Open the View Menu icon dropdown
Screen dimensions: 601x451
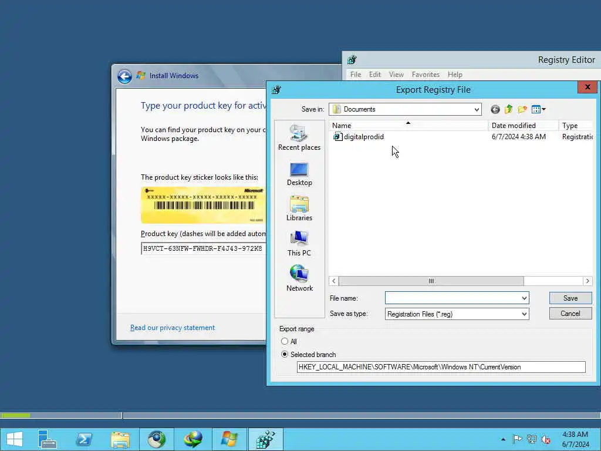coord(539,110)
